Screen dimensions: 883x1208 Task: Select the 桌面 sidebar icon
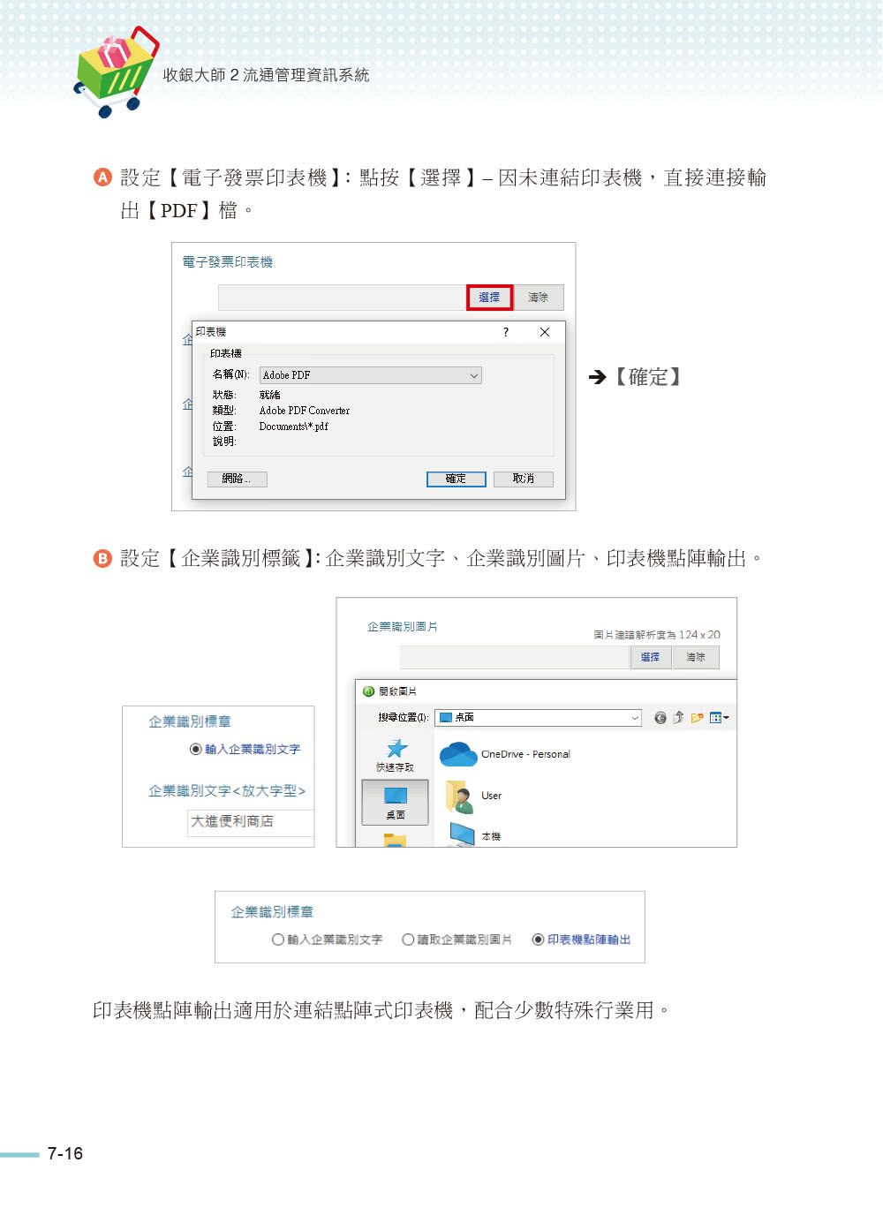click(x=396, y=801)
